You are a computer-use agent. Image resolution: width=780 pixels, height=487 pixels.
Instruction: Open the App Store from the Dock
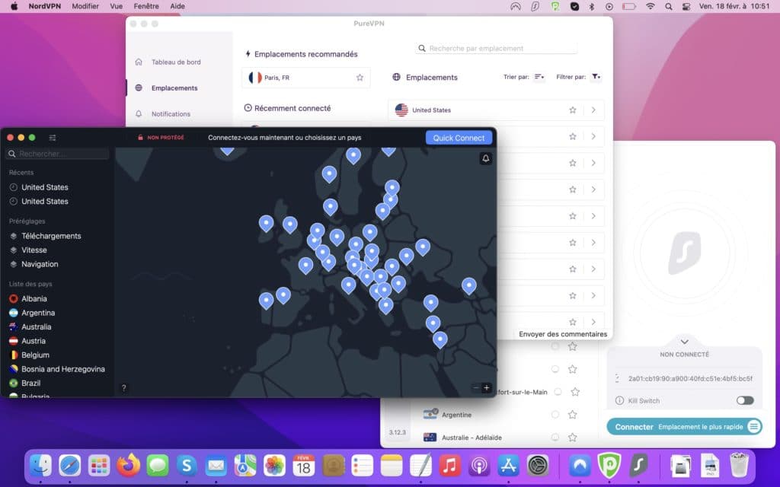[x=508, y=466]
